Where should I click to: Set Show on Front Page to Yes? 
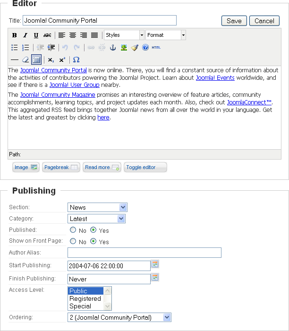point(93,241)
